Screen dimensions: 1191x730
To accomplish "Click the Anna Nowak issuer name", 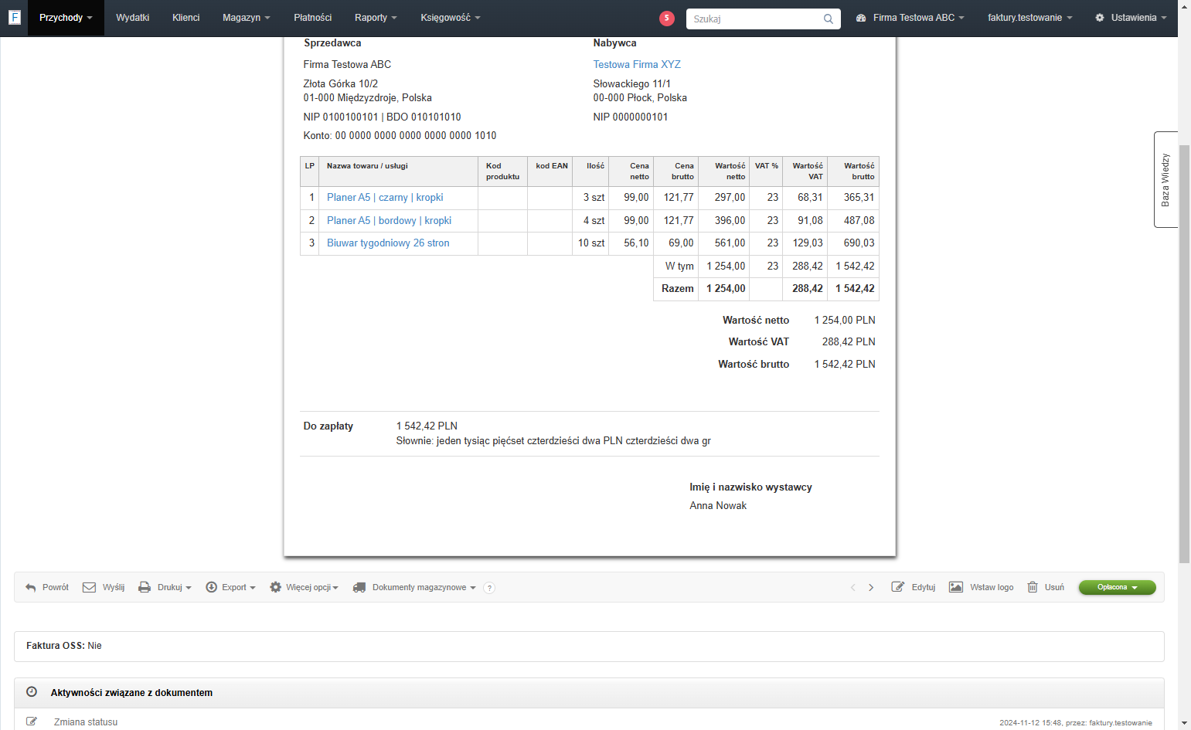I will [718, 506].
